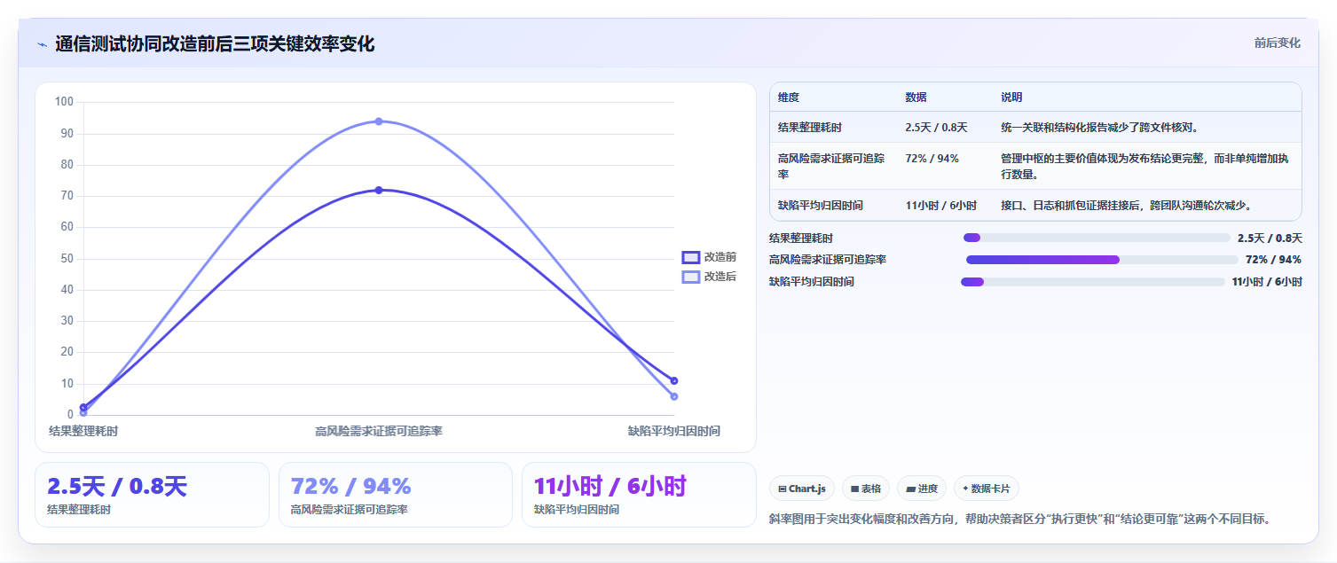1337x563 pixels.
Task: Click the 72% / 94% data card
Action: tap(396, 495)
